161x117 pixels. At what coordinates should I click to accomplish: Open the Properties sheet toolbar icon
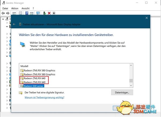click(x=20, y=13)
